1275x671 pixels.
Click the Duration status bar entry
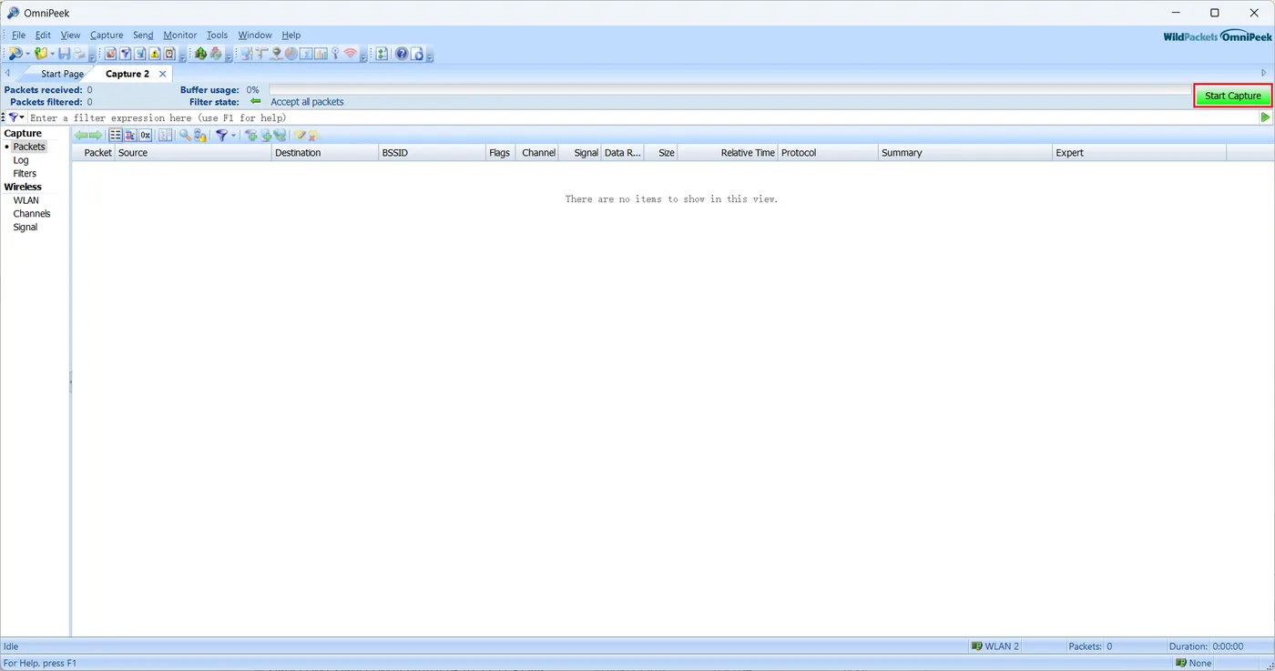tap(1207, 646)
